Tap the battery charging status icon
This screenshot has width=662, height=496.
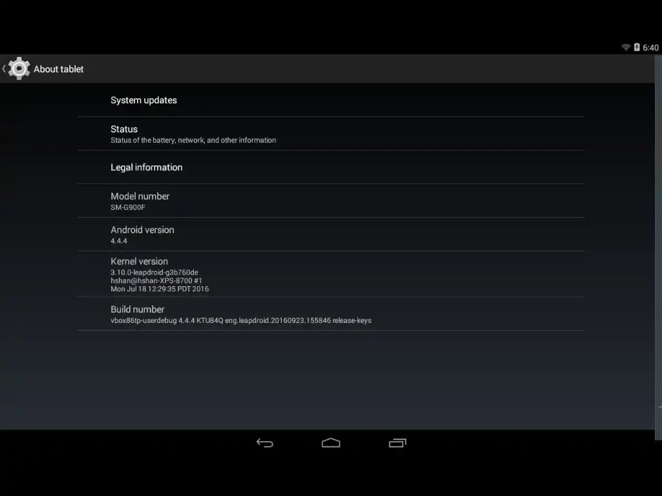coord(637,47)
